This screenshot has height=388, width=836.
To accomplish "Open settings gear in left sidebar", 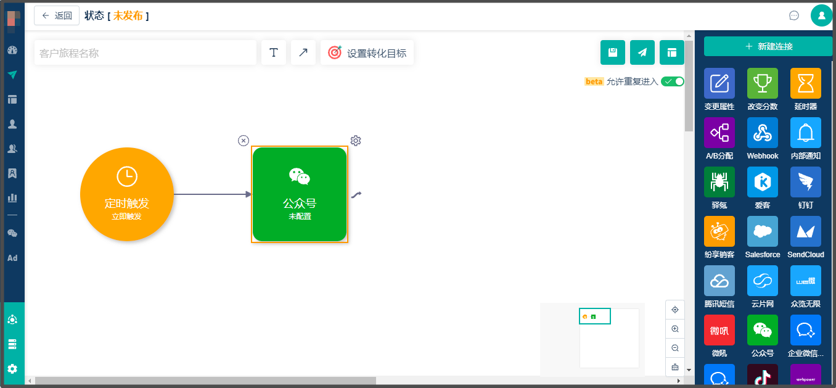I will click(12, 369).
